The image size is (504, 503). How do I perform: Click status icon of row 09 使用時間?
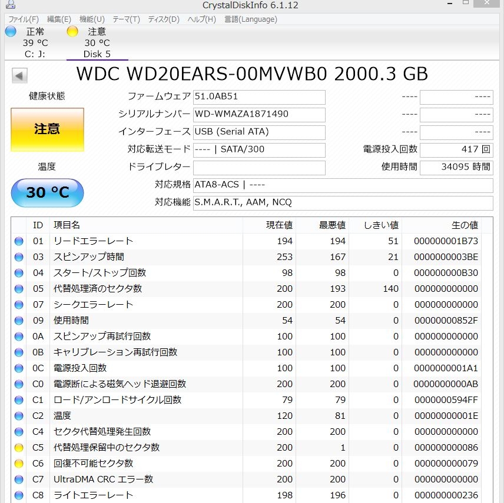[19, 321]
